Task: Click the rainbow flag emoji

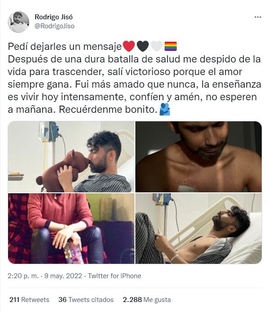Action: [170, 46]
